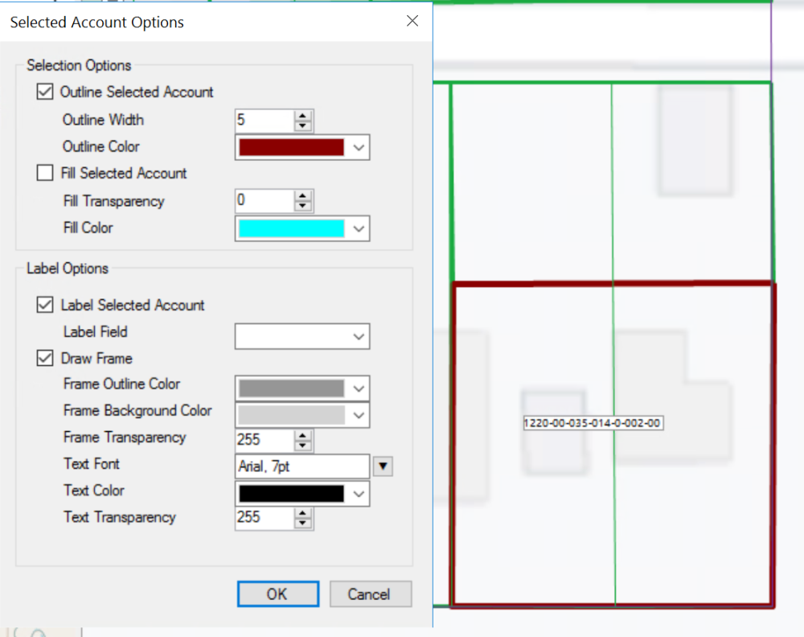
Task: Open the Frame Outline Color dropdown
Action: 359,388
